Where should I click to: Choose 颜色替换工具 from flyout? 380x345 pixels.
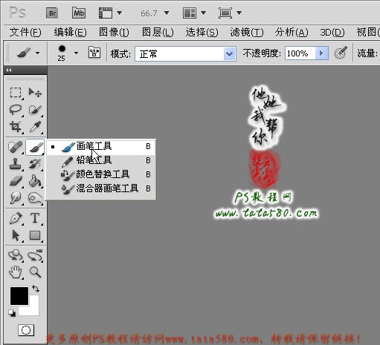[x=101, y=174]
